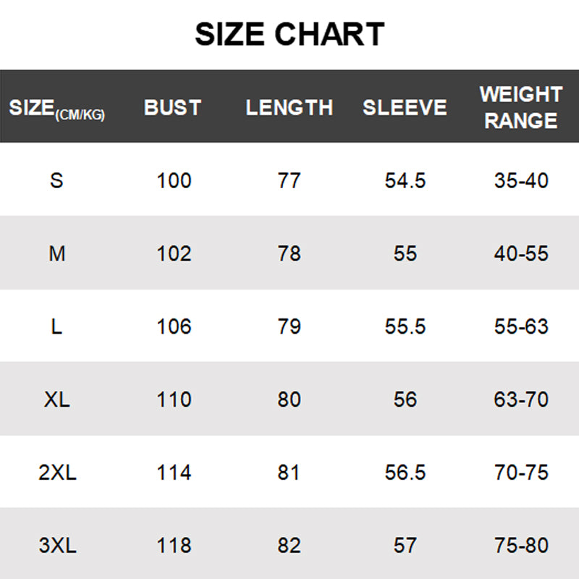Screen dimensions: 579x579
Task: Click weight range 35-40 for size S
Action: (x=521, y=180)
